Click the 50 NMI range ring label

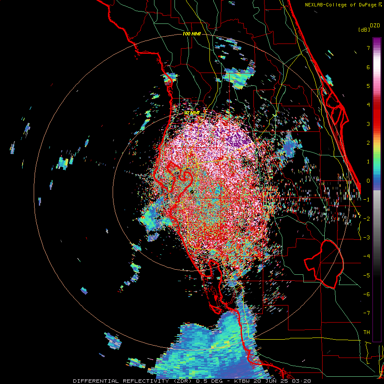point(192,113)
